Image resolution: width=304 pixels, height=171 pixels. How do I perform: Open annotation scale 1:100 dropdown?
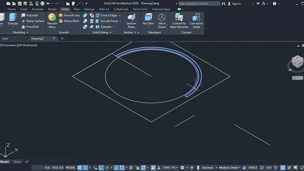[x=170, y=168]
